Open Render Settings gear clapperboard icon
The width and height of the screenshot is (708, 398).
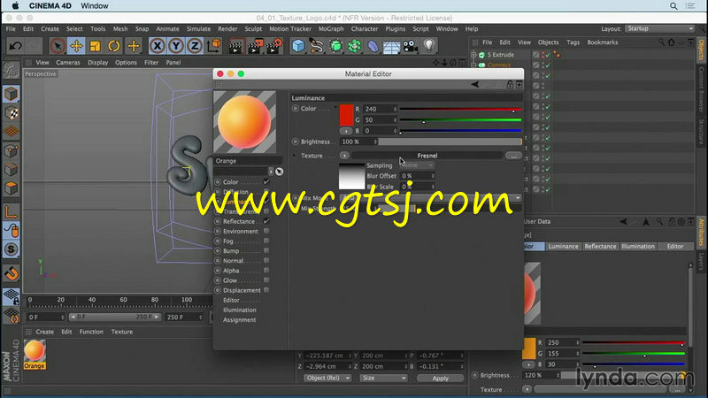coord(274,46)
